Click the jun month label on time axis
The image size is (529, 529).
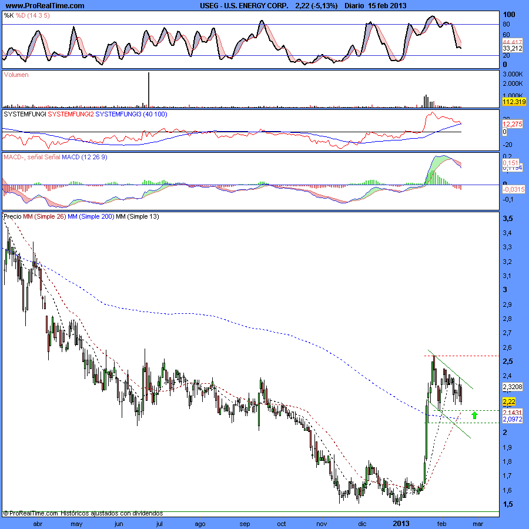point(119,524)
